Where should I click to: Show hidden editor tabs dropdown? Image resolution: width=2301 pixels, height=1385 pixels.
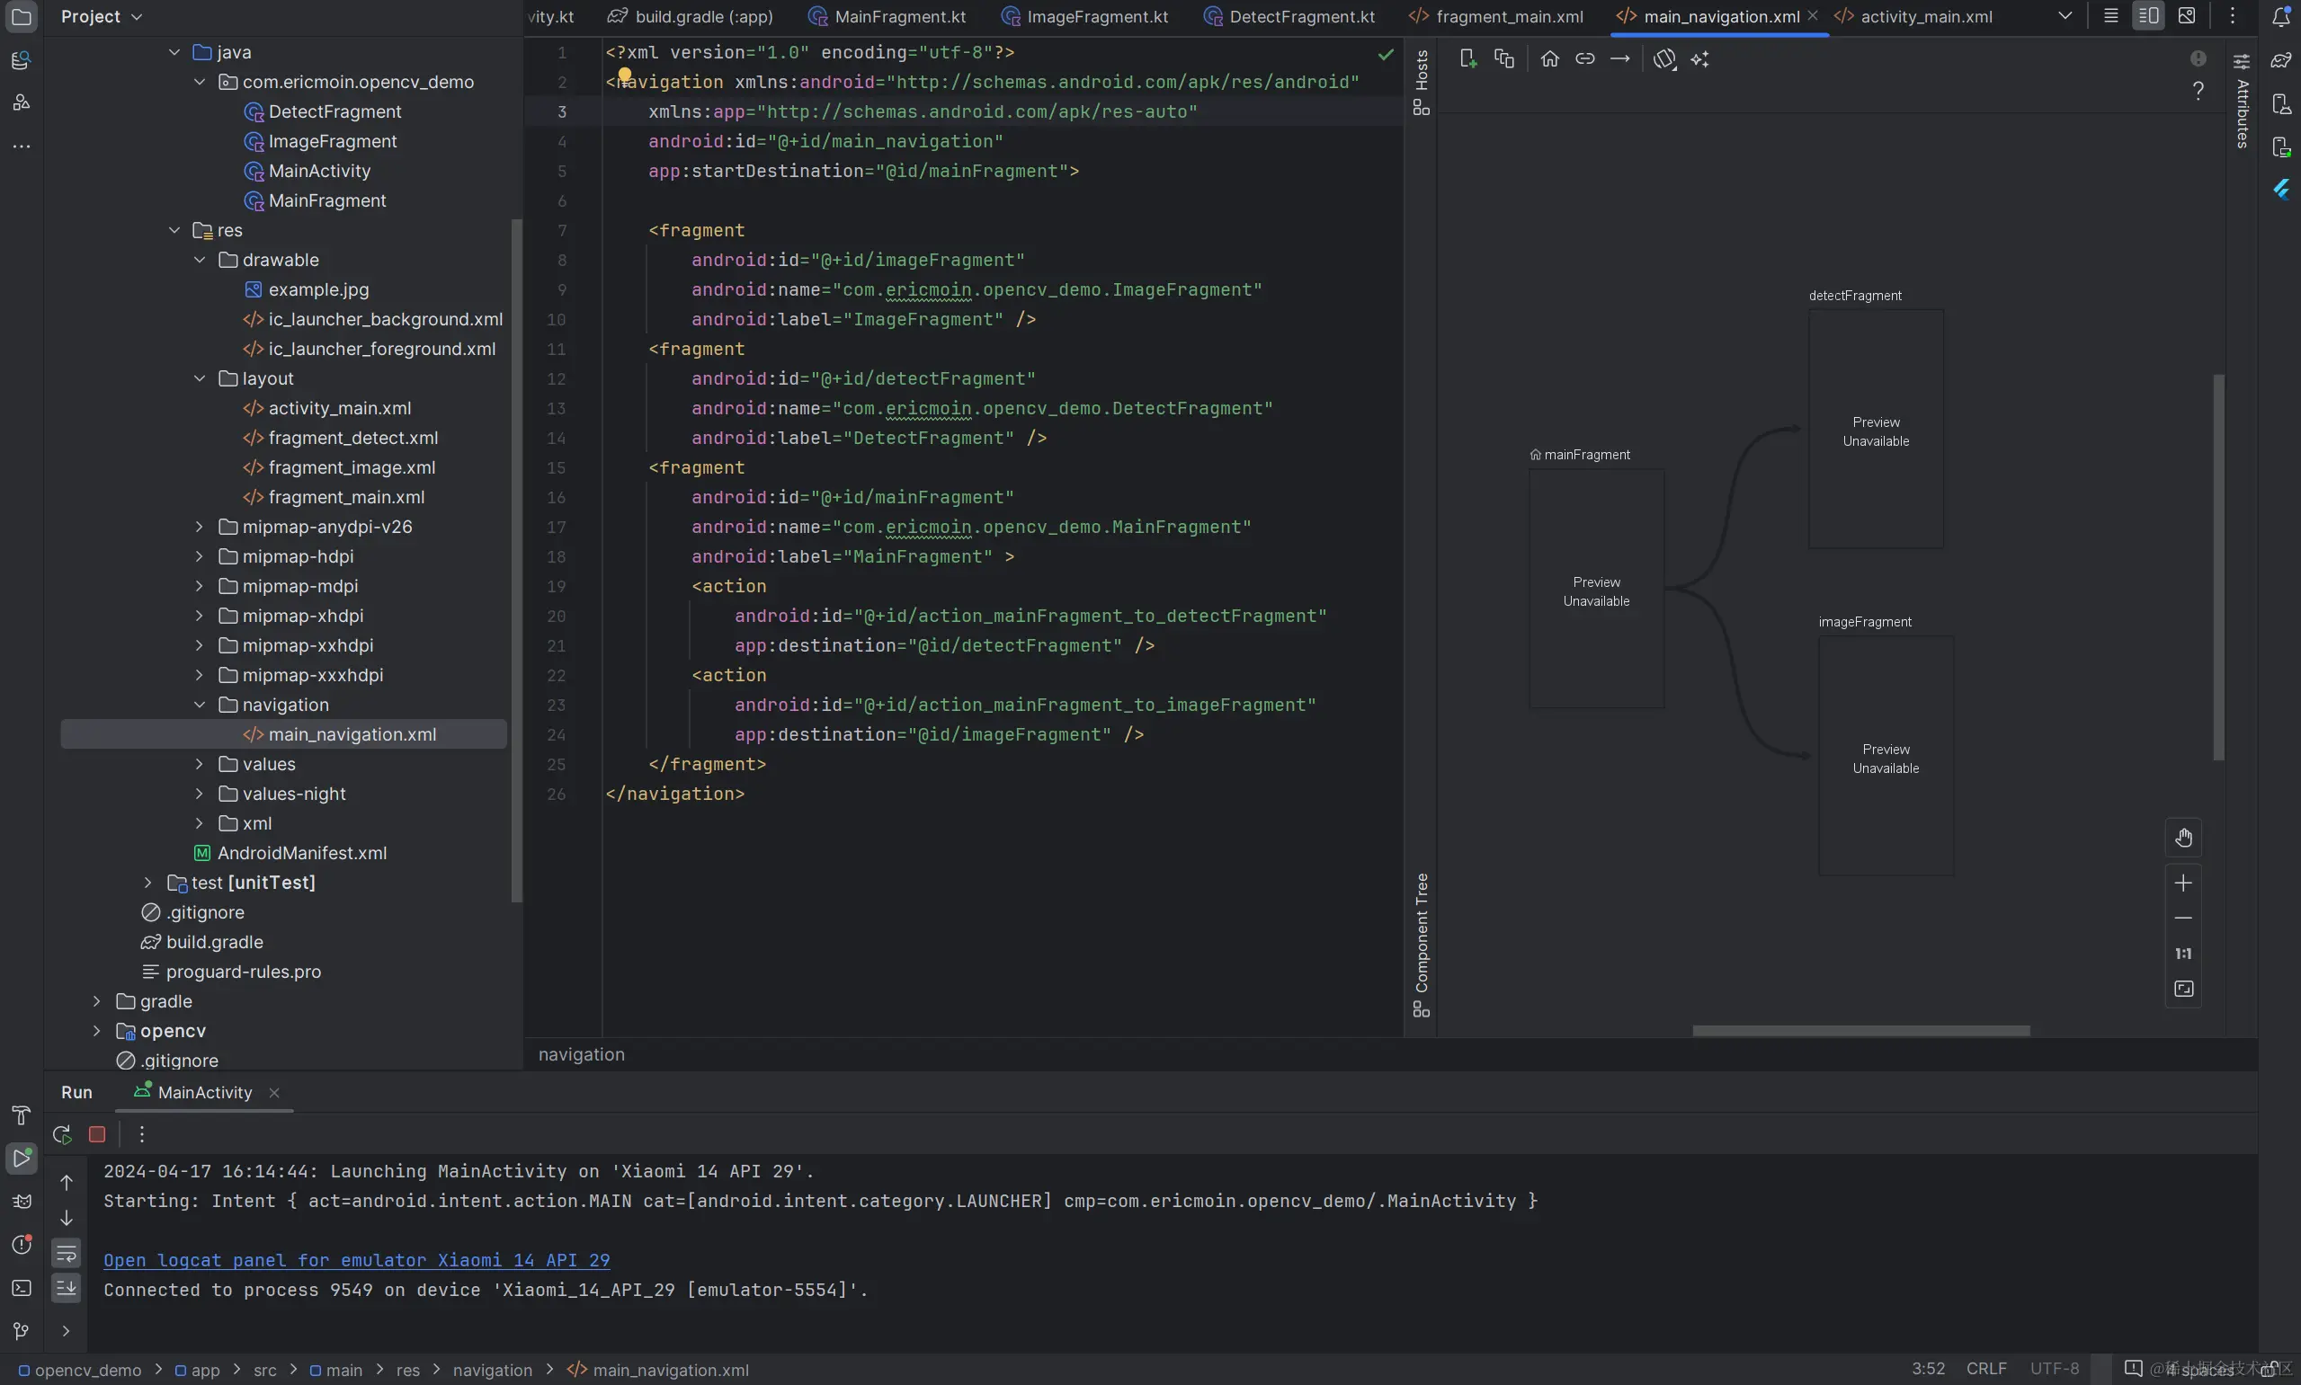click(2065, 16)
